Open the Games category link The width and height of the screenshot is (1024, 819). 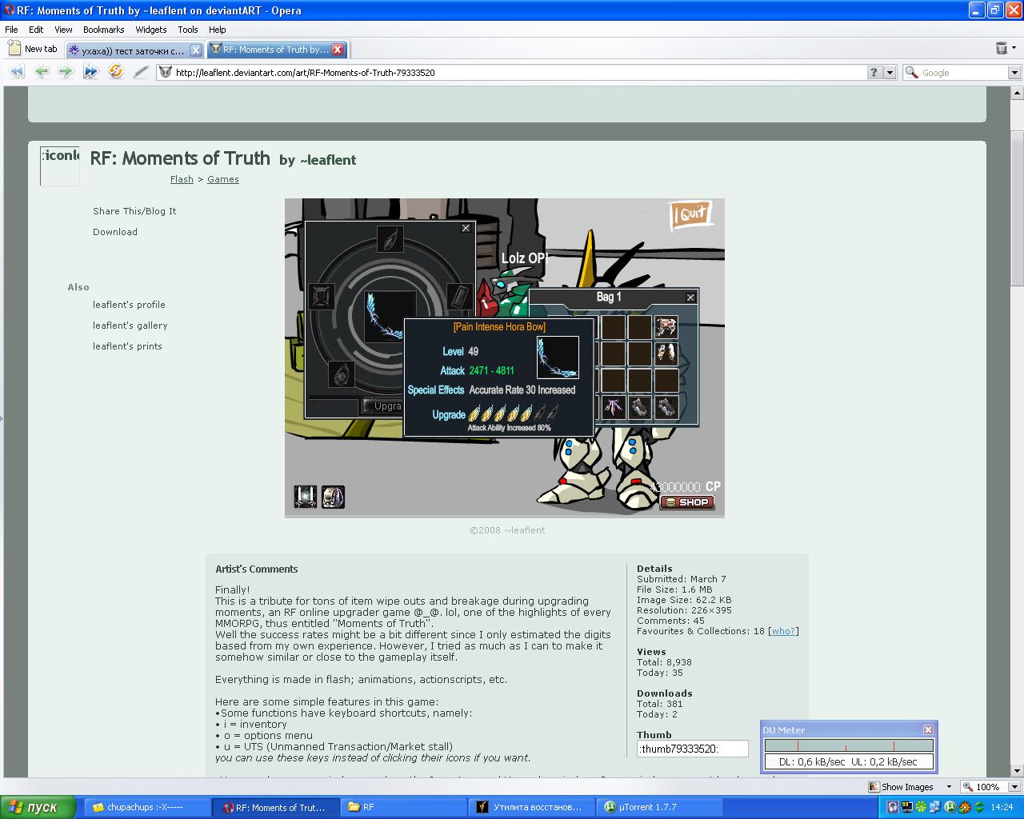click(223, 179)
